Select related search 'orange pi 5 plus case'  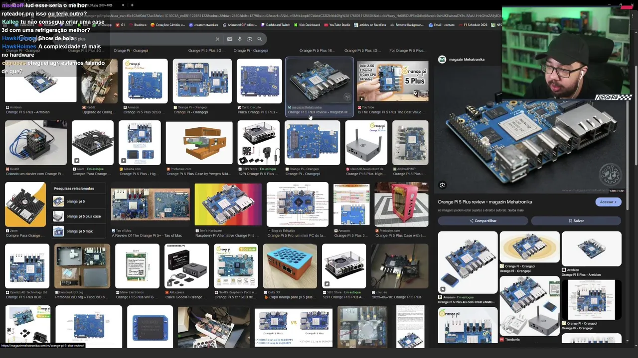pos(79,216)
